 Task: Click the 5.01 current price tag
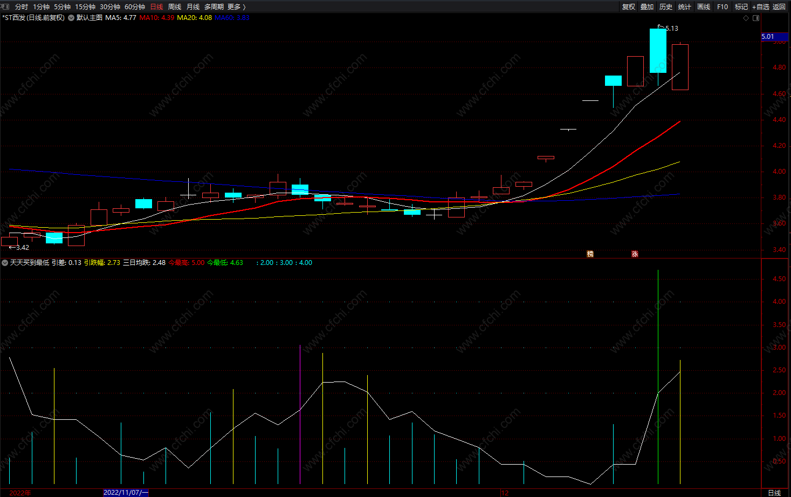[x=775, y=37]
